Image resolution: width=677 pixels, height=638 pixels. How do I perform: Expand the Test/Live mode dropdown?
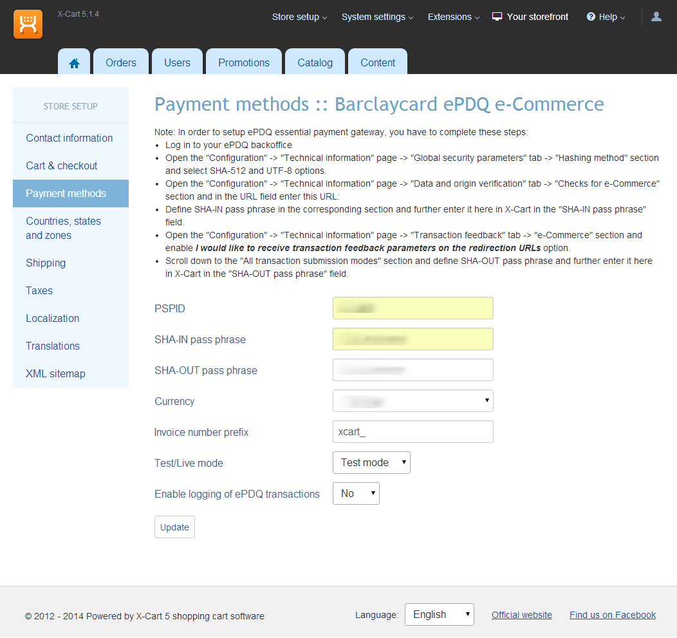(x=371, y=462)
